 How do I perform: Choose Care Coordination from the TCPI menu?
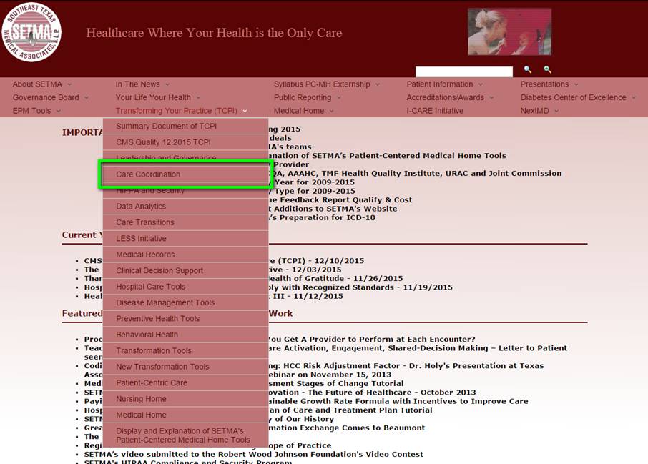(185, 174)
